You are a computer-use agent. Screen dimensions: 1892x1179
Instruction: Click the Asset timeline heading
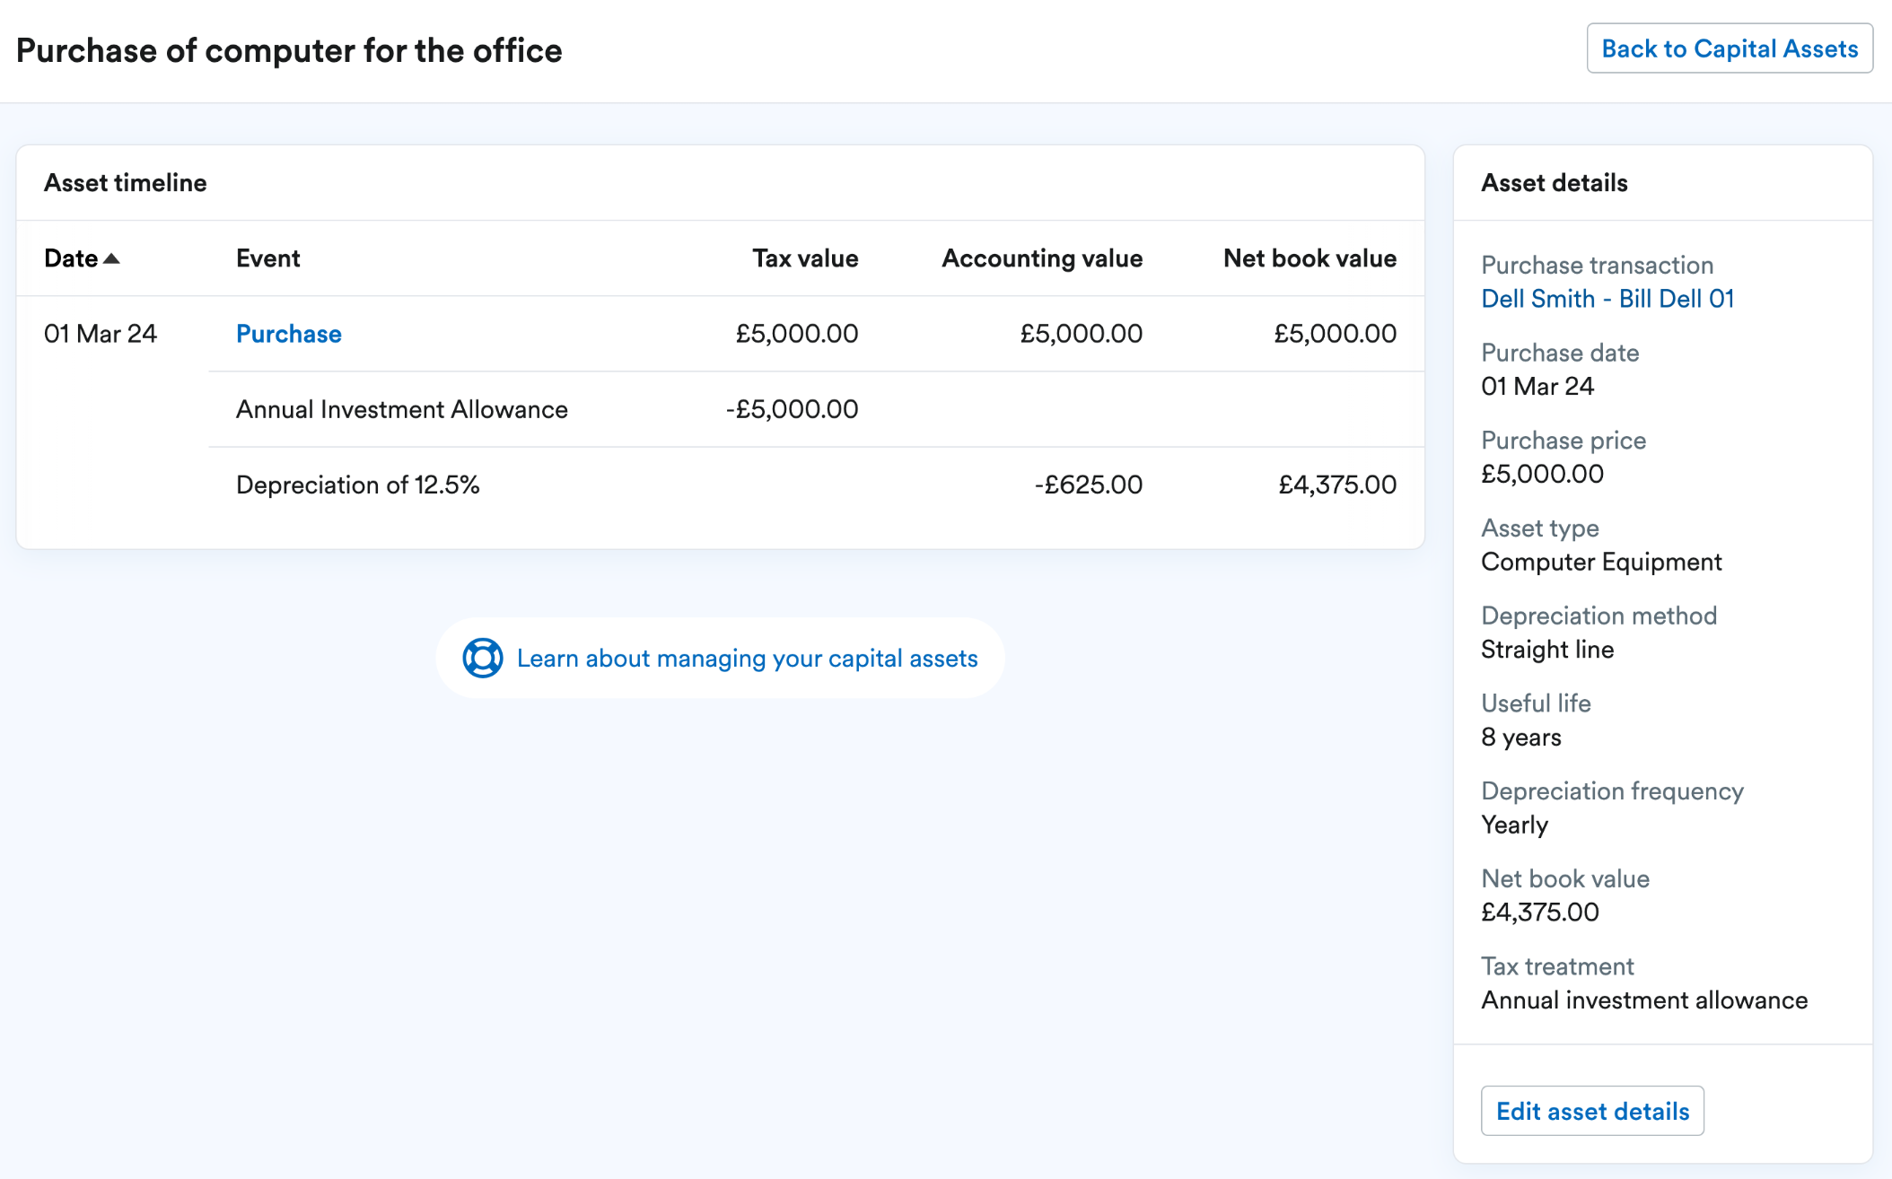click(126, 183)
